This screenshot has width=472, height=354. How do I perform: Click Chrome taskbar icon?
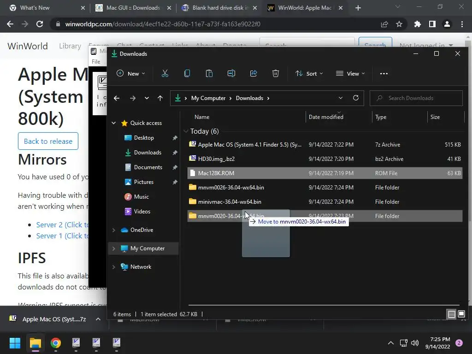point(56,343)
